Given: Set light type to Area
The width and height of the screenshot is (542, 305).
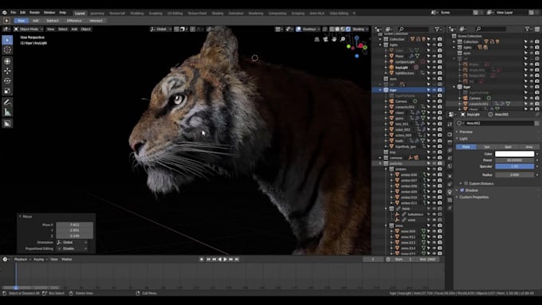Looking at the screenshot, I should tap(528, 147).
